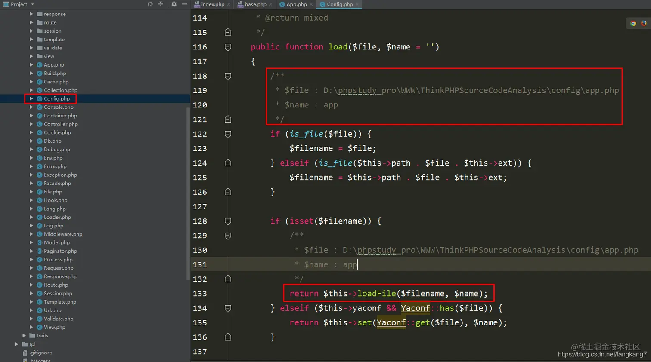
Task: Select Middleware.php in the project tree
Action: tap(63, 234)
